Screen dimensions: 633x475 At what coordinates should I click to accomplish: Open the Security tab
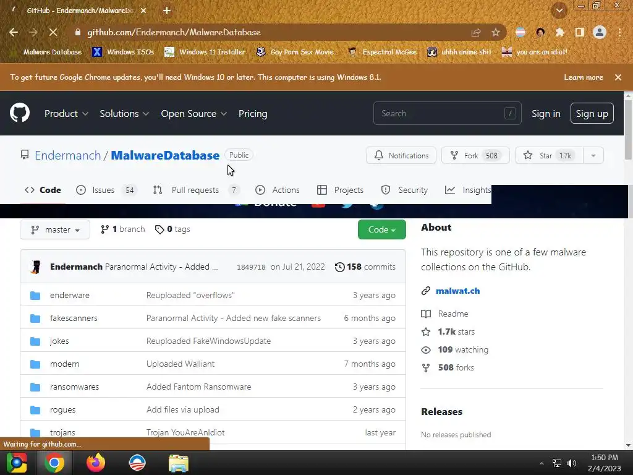(404, 190)
